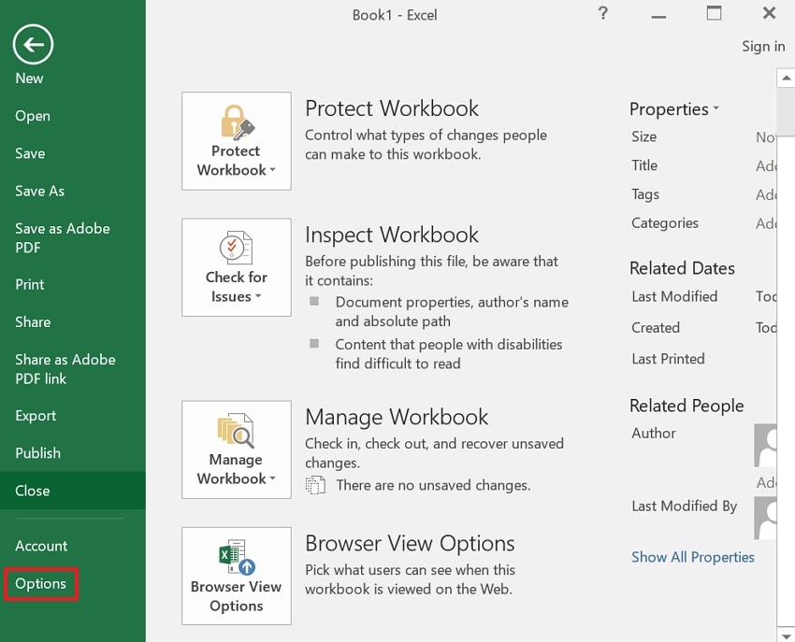Select New in the backstage menu
The height and width of the screenshot is (642, 795).
[29, 78]
